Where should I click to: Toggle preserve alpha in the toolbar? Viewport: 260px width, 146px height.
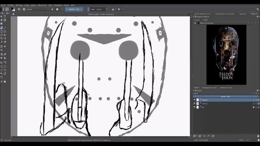click(x=57, y=9)
